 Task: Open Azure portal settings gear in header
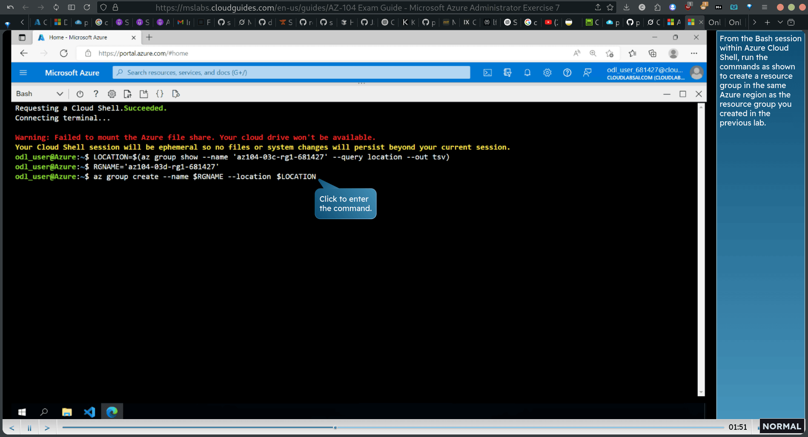click(x=547, y=73)
